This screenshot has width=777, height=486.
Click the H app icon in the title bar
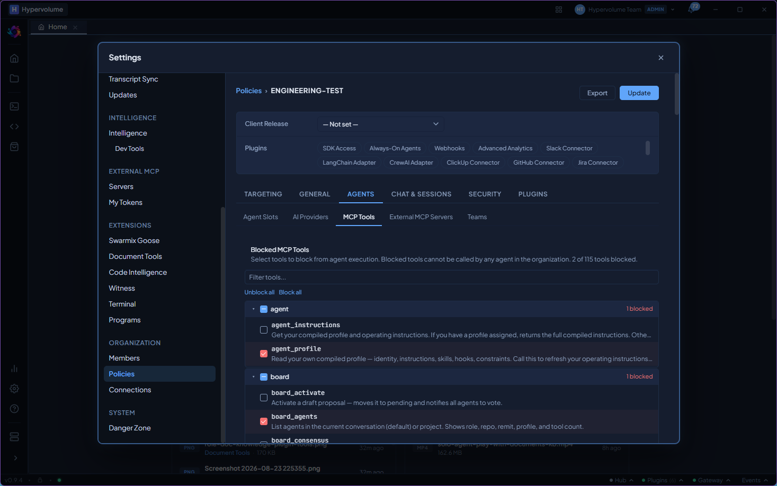click(14, 10)
